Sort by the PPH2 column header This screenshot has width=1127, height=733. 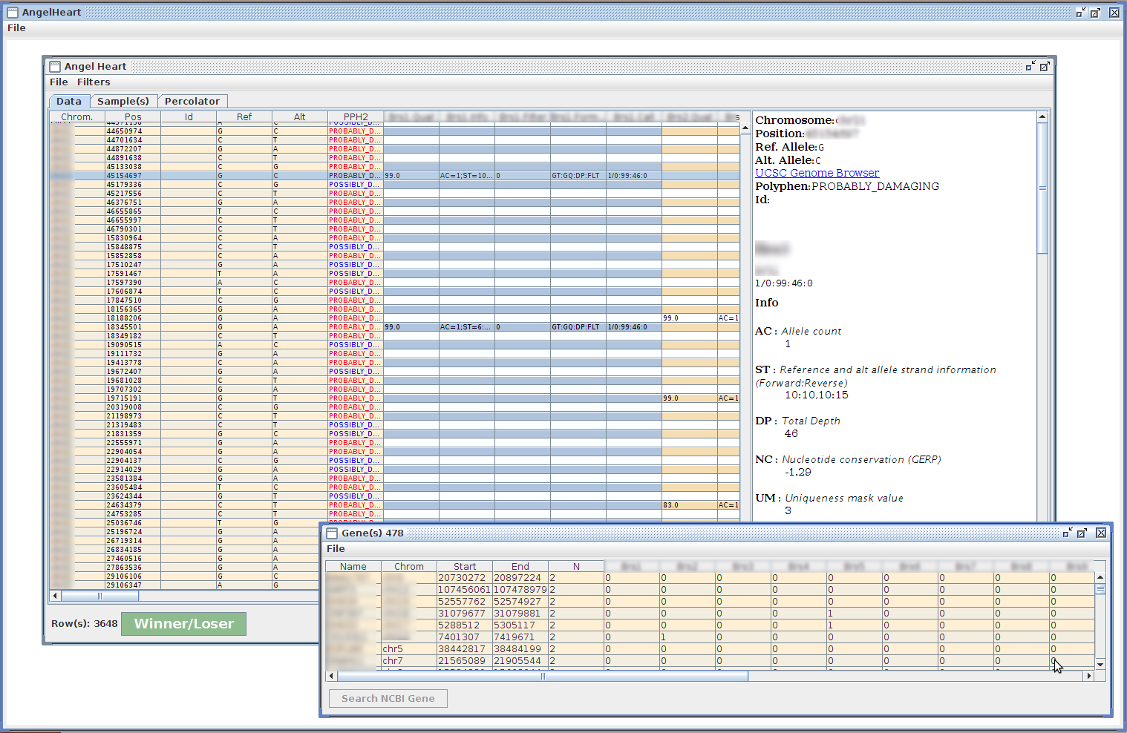click(x=356, y=117)
